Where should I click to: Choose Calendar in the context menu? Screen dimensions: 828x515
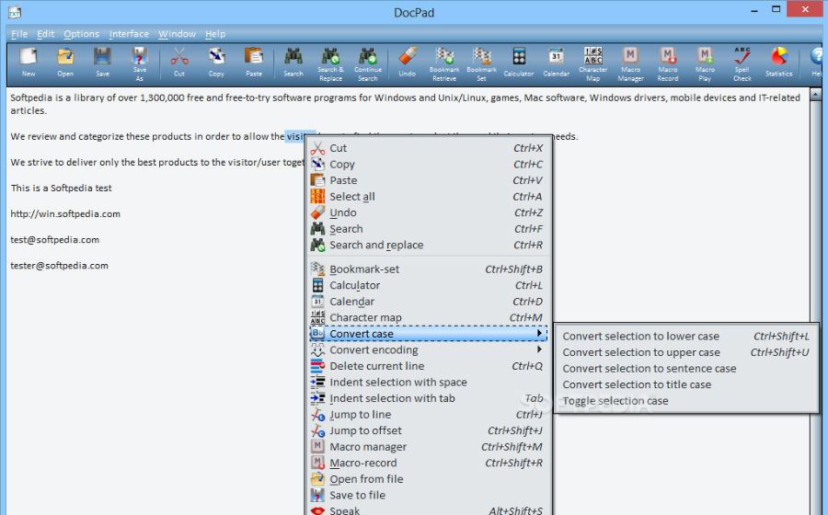428,302
